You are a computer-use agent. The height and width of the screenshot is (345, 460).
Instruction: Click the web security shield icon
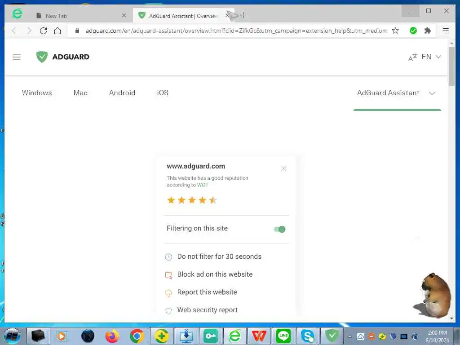pos(169,311)
